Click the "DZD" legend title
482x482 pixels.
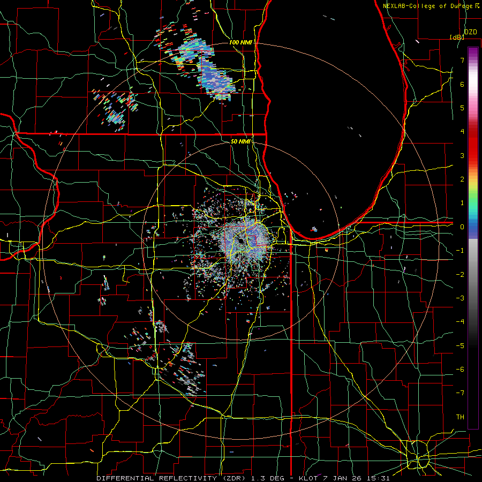pos(470,32)
